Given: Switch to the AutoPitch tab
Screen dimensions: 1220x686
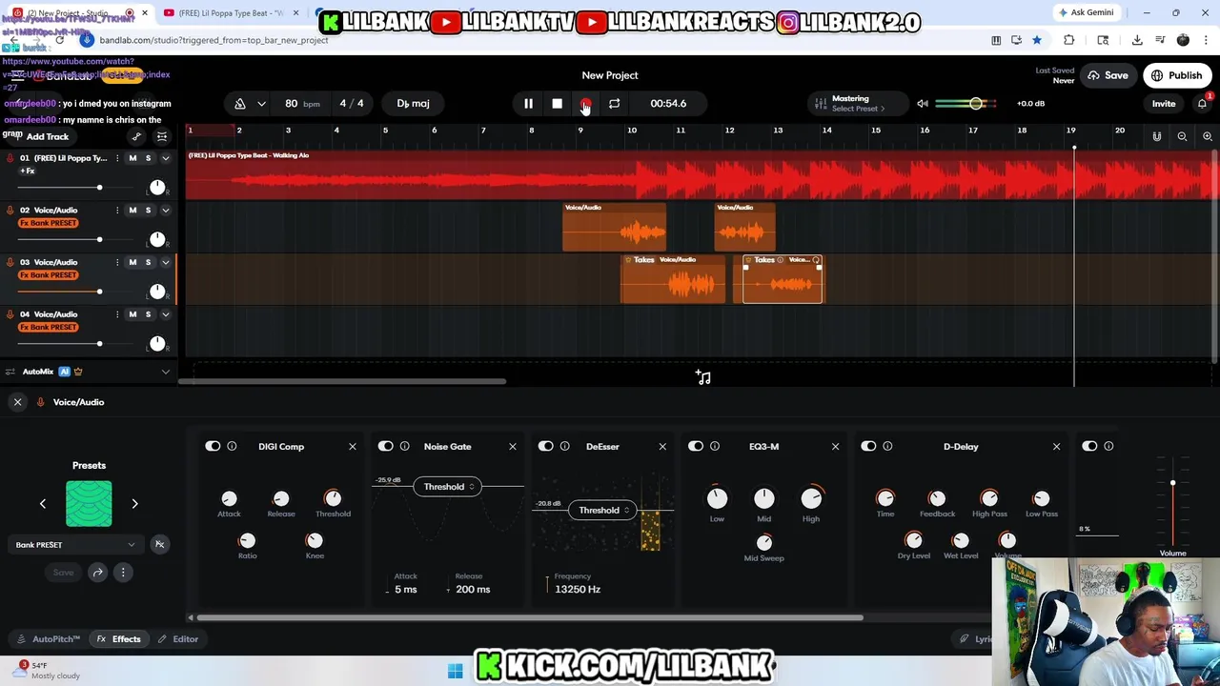Looking at the screenshot, I should [x=49, y=639].
